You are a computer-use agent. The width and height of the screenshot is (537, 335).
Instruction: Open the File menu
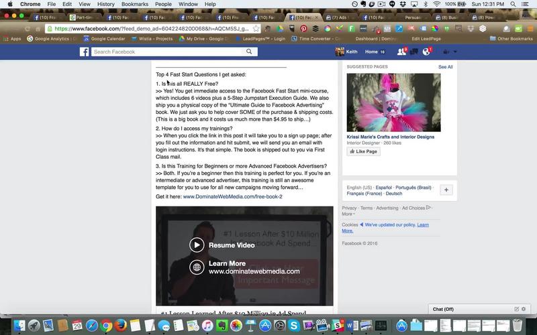(x=52, y=4)
